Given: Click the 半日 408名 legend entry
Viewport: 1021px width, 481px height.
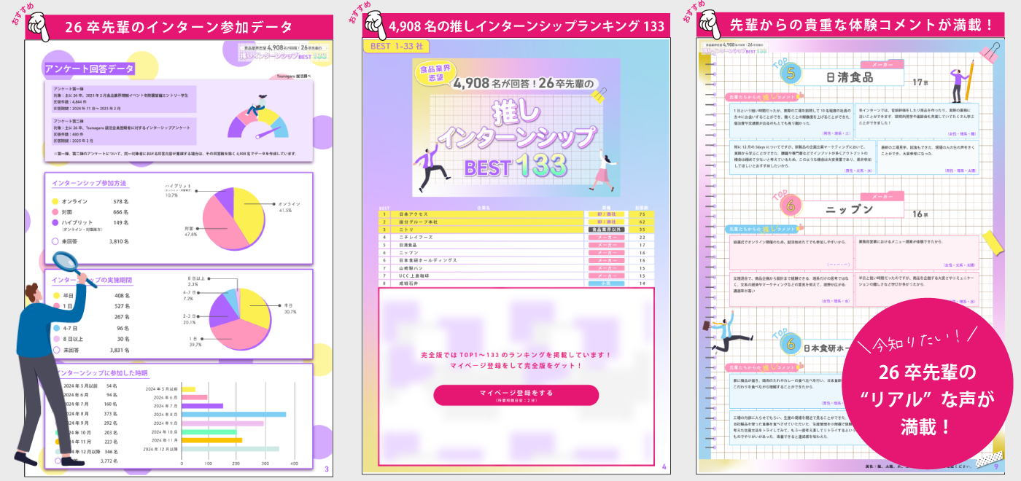Looking at the screenshot, I should pyautogui.click(x=90, y=296).
